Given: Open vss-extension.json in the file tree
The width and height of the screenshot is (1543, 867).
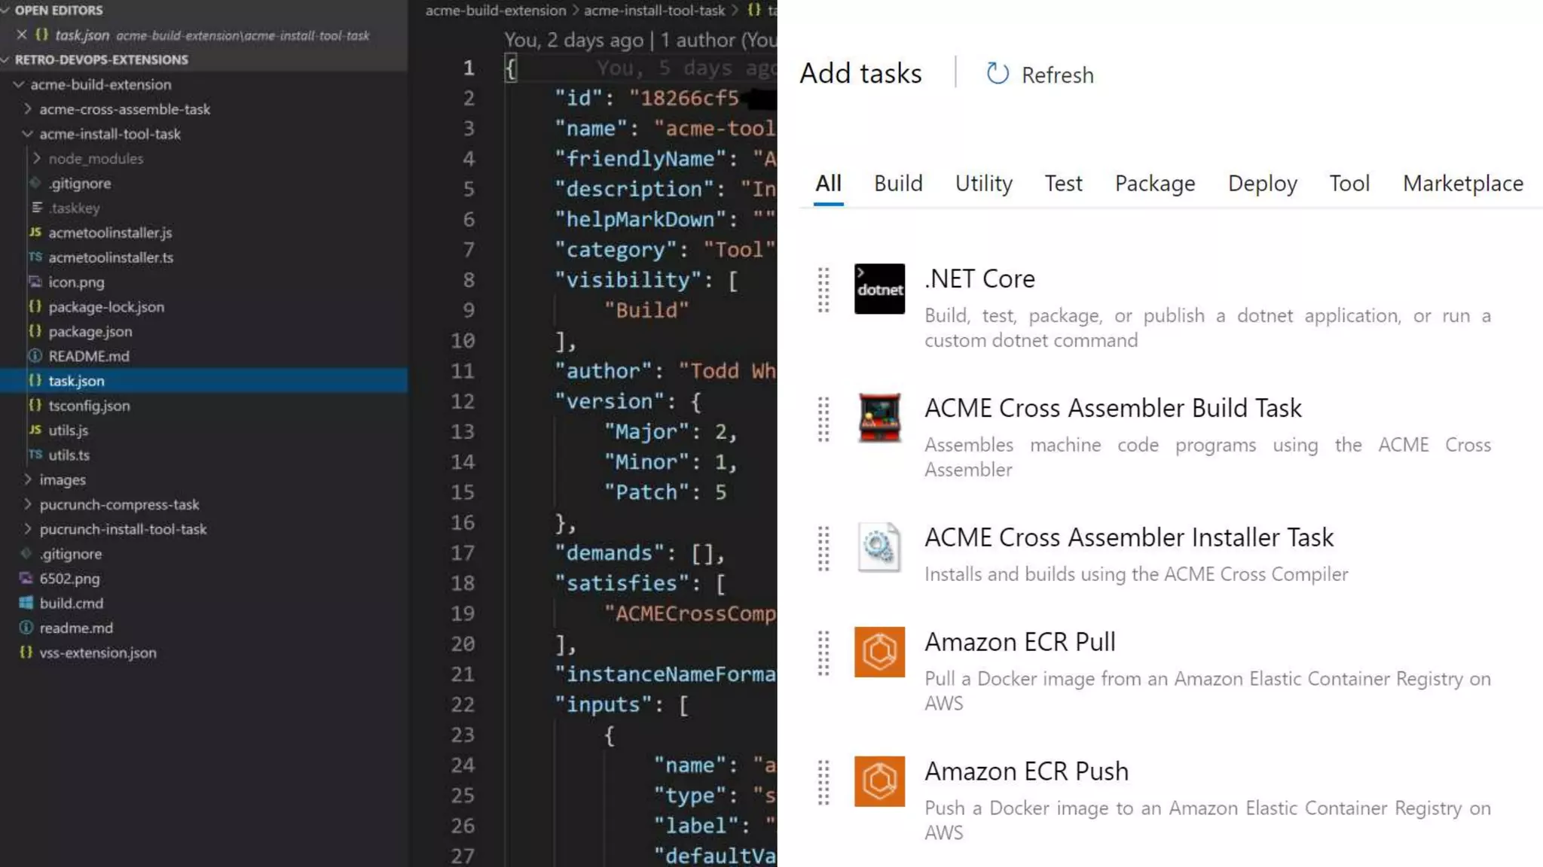Looking at the screenshot, I should pyautogui.click(x=98, y=653).
